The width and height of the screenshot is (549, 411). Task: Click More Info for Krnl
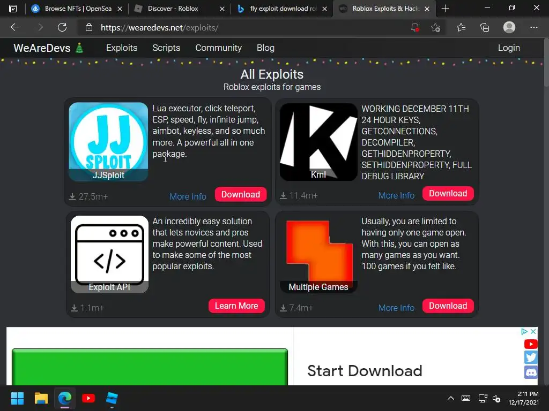(396, 195)
